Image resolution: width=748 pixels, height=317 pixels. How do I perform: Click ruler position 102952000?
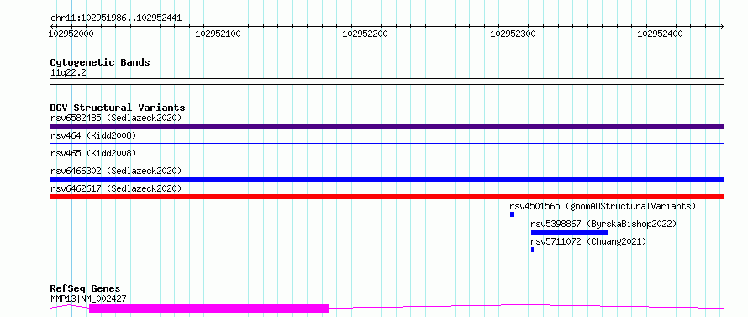pos(71,34)
